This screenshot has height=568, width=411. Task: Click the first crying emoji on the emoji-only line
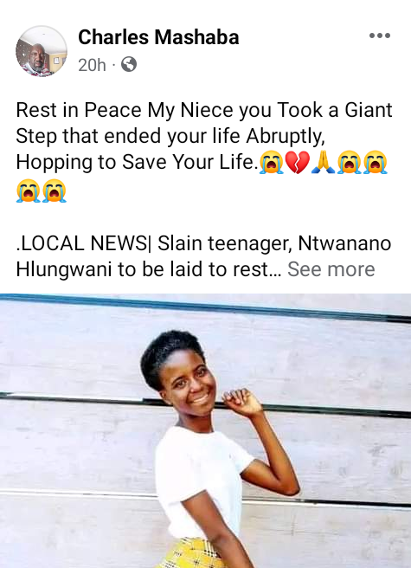point(28,190)
